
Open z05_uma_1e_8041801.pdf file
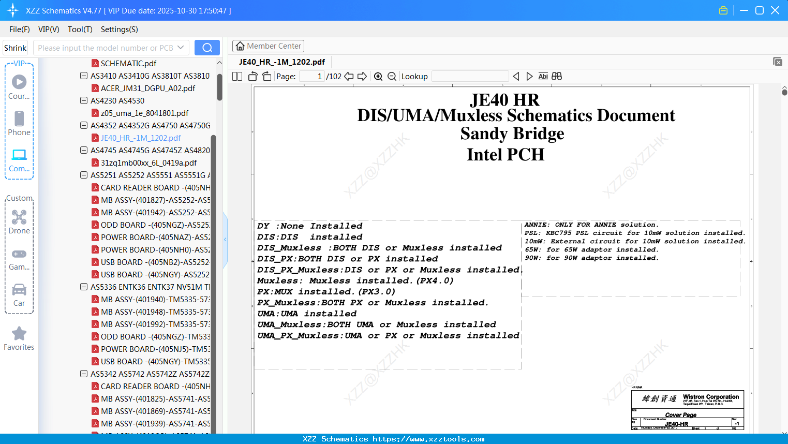[x=144, y=113]
